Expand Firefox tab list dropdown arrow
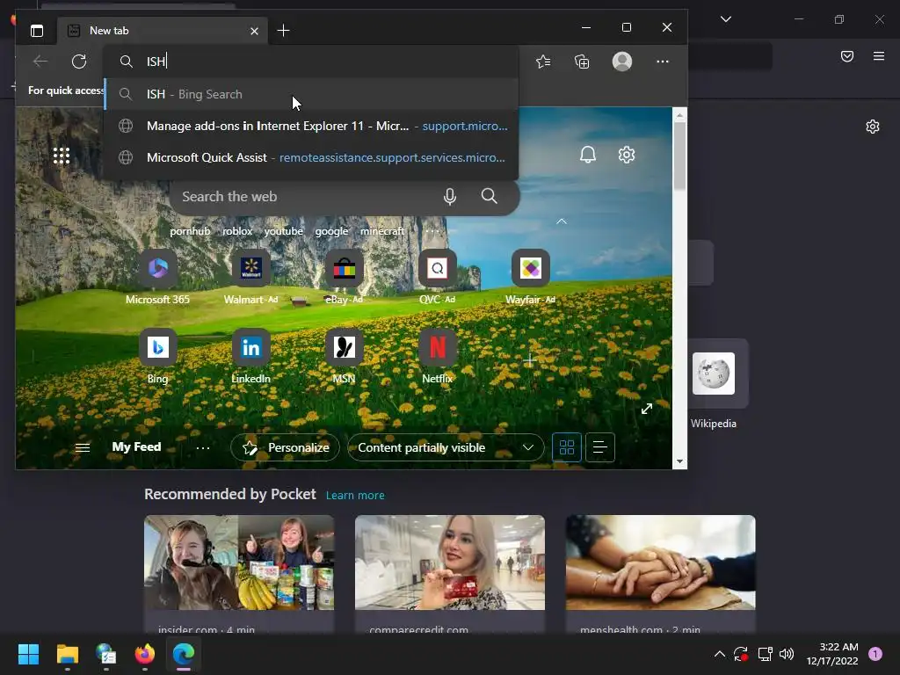 [x=725, y=19]
